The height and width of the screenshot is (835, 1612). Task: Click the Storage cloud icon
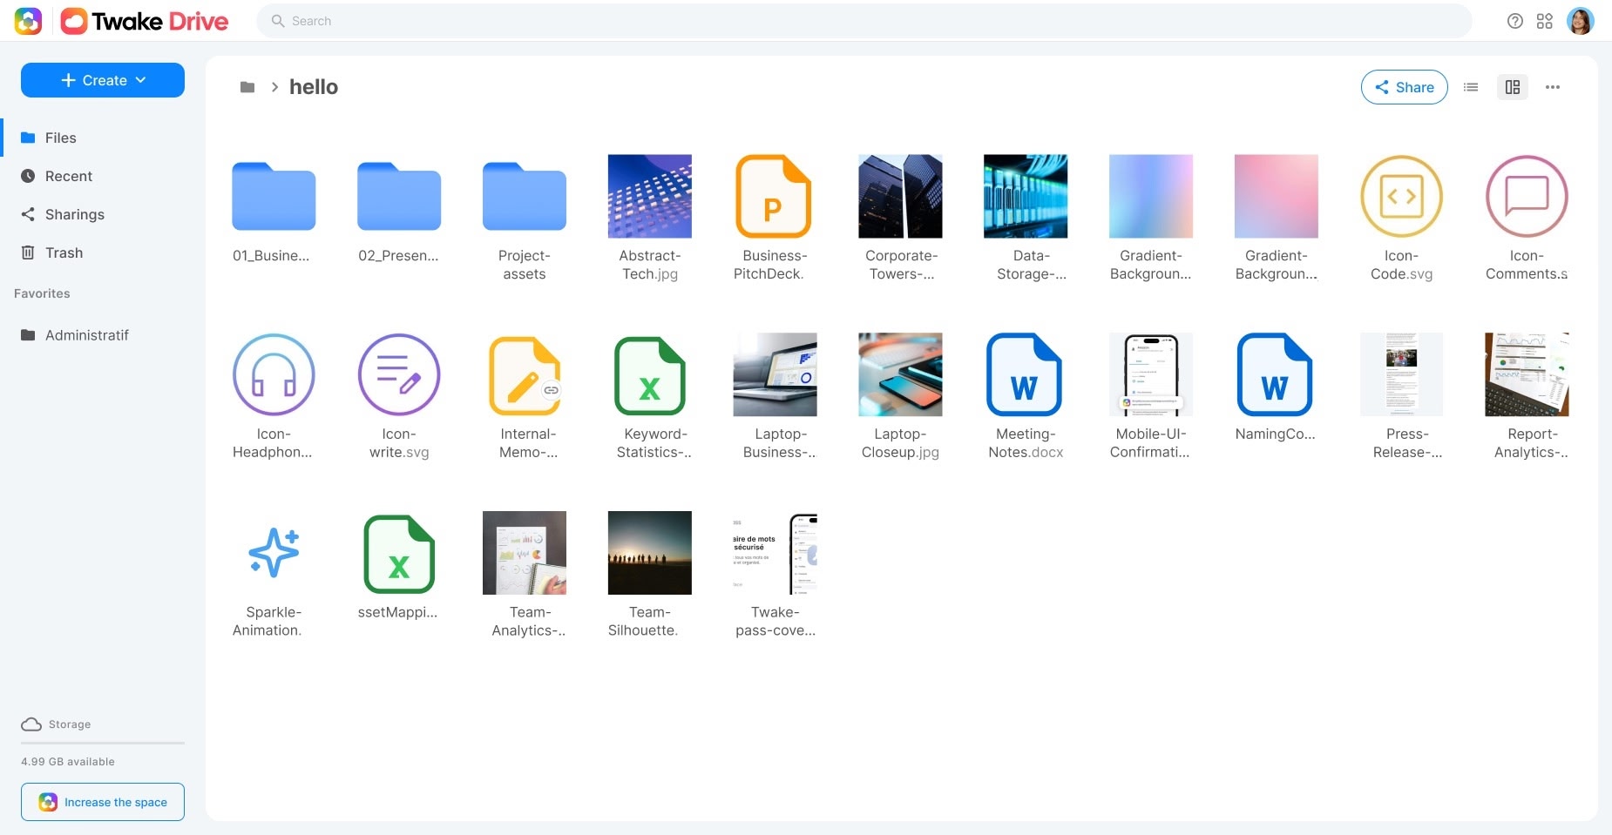coord(31,724)
